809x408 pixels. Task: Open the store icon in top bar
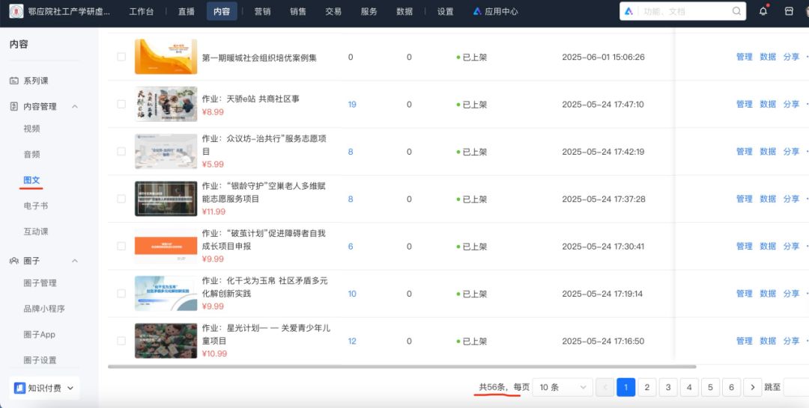(x=789, y=11)
